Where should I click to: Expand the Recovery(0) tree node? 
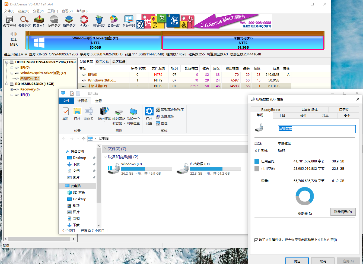(12, 89)
